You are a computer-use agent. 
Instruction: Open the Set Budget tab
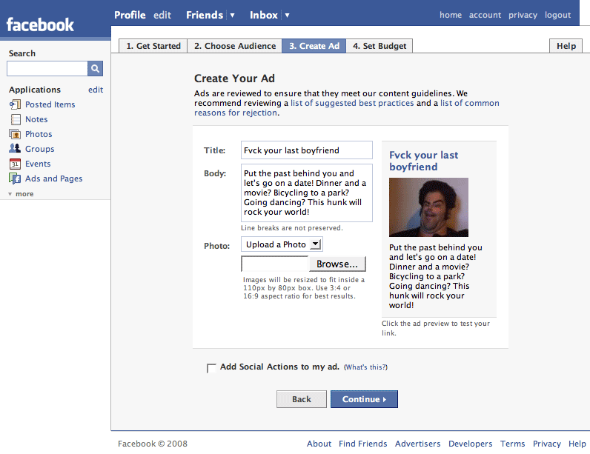[x=379, y=46]
